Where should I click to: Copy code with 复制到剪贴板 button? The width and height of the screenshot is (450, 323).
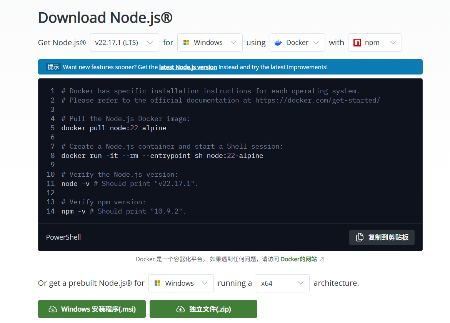[382, 237]
